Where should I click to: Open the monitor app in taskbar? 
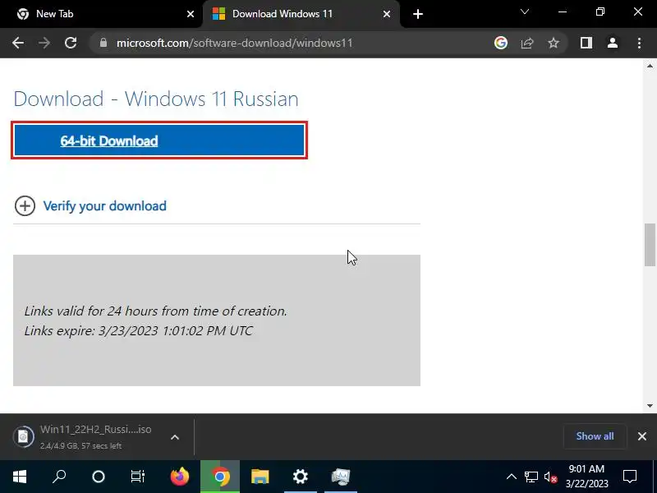tap(341, 477)
